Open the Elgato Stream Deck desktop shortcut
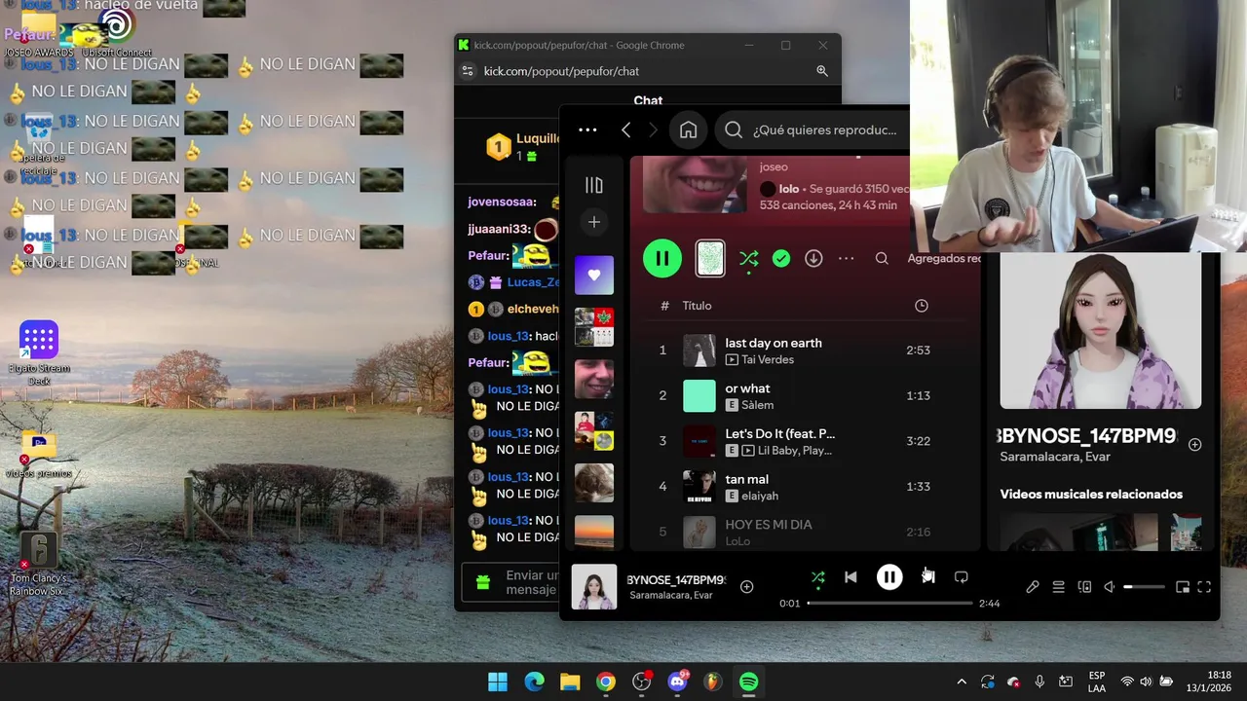1247x701 pixels. [39, 352]
